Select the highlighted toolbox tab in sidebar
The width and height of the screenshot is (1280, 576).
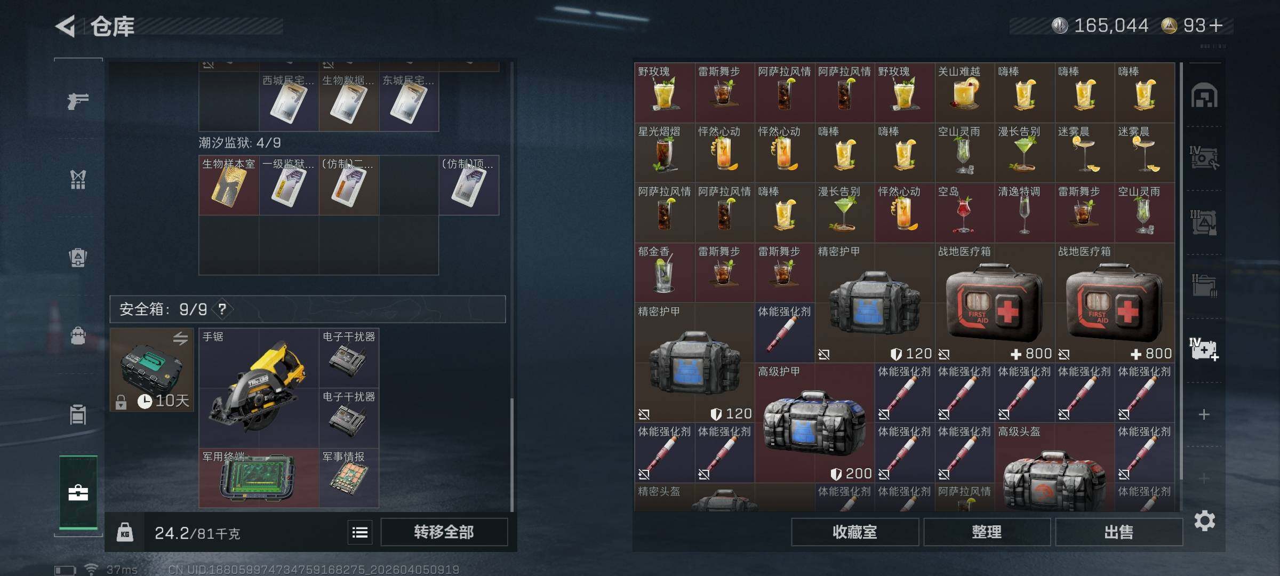(78, 492)
